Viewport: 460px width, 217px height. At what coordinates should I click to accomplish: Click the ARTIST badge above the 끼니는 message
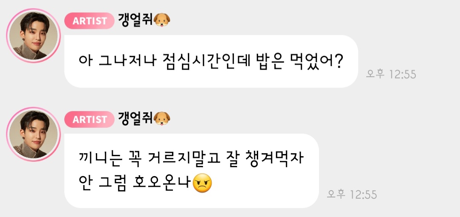click(x=89, y=119)
